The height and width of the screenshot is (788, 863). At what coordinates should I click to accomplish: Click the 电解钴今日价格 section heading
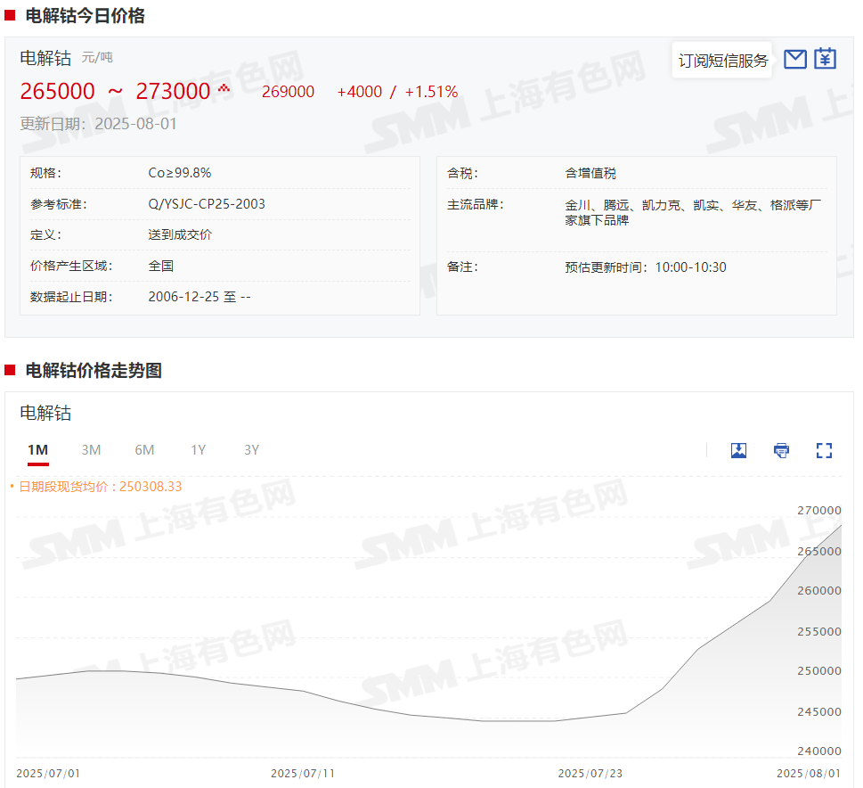coord(85,15)
